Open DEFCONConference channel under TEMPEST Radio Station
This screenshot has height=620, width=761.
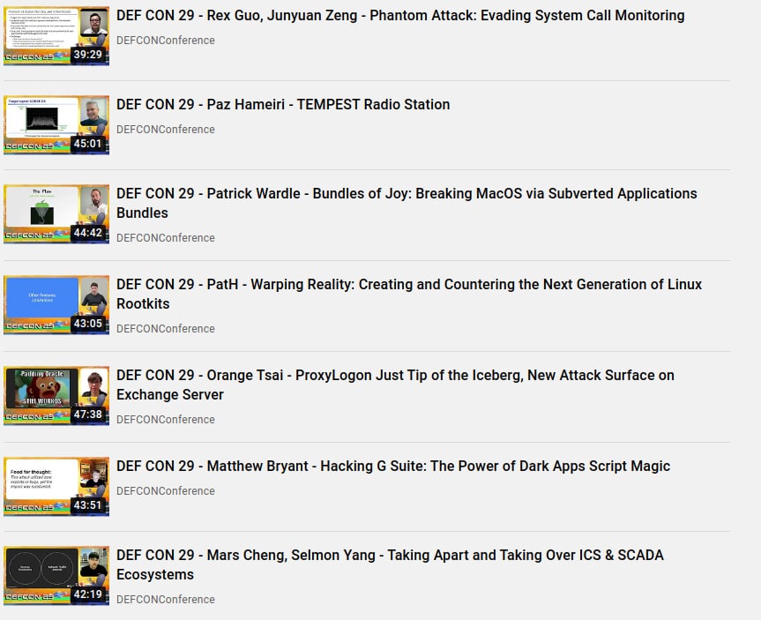pyautogui.click(x=166, y=129)
